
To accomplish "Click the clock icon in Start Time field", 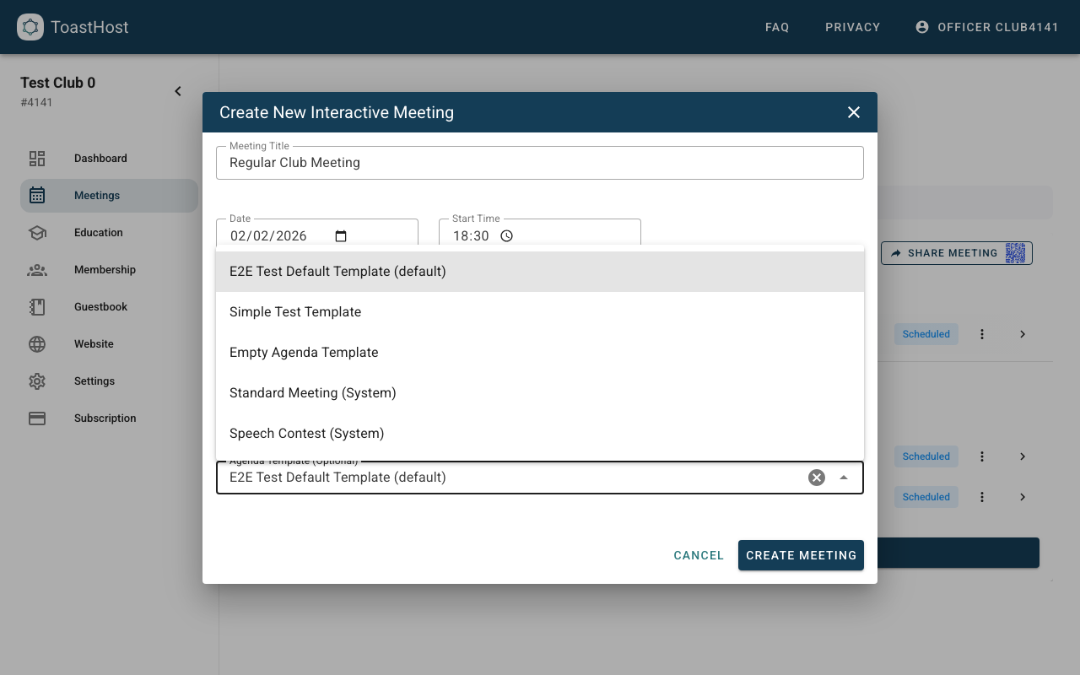I will click(506, 236).
